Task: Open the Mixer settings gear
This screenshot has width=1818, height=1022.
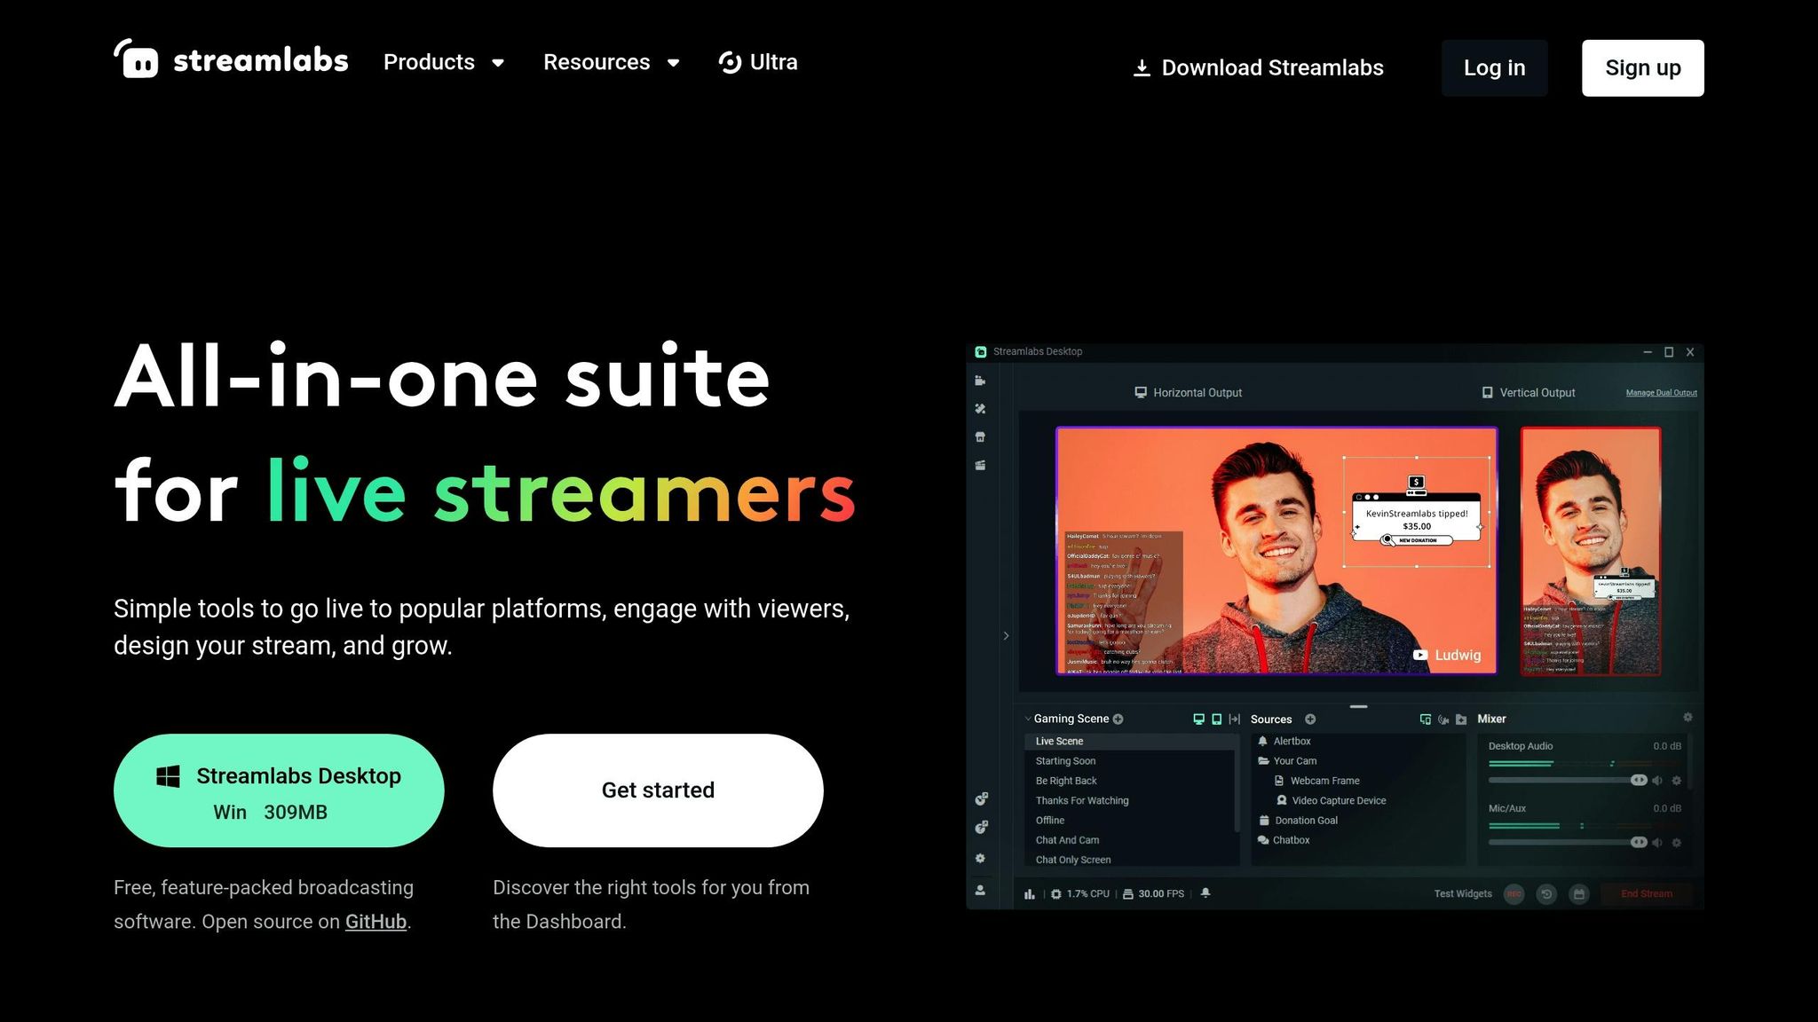Action: point(1688,717)
